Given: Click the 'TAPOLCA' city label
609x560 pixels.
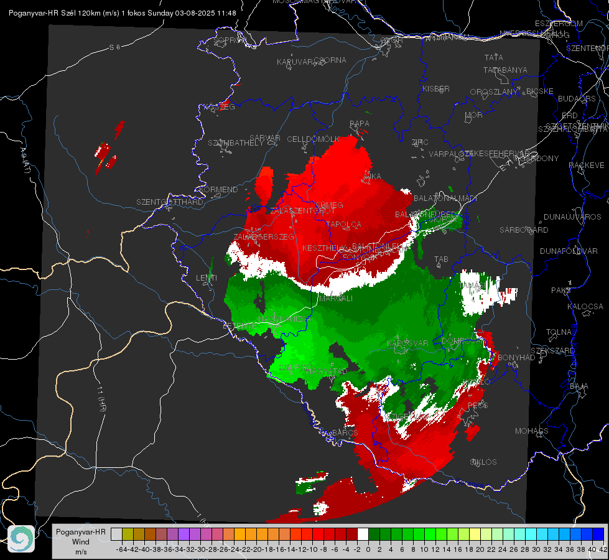Looking at the screenshot, I should [x=344, y=224].
